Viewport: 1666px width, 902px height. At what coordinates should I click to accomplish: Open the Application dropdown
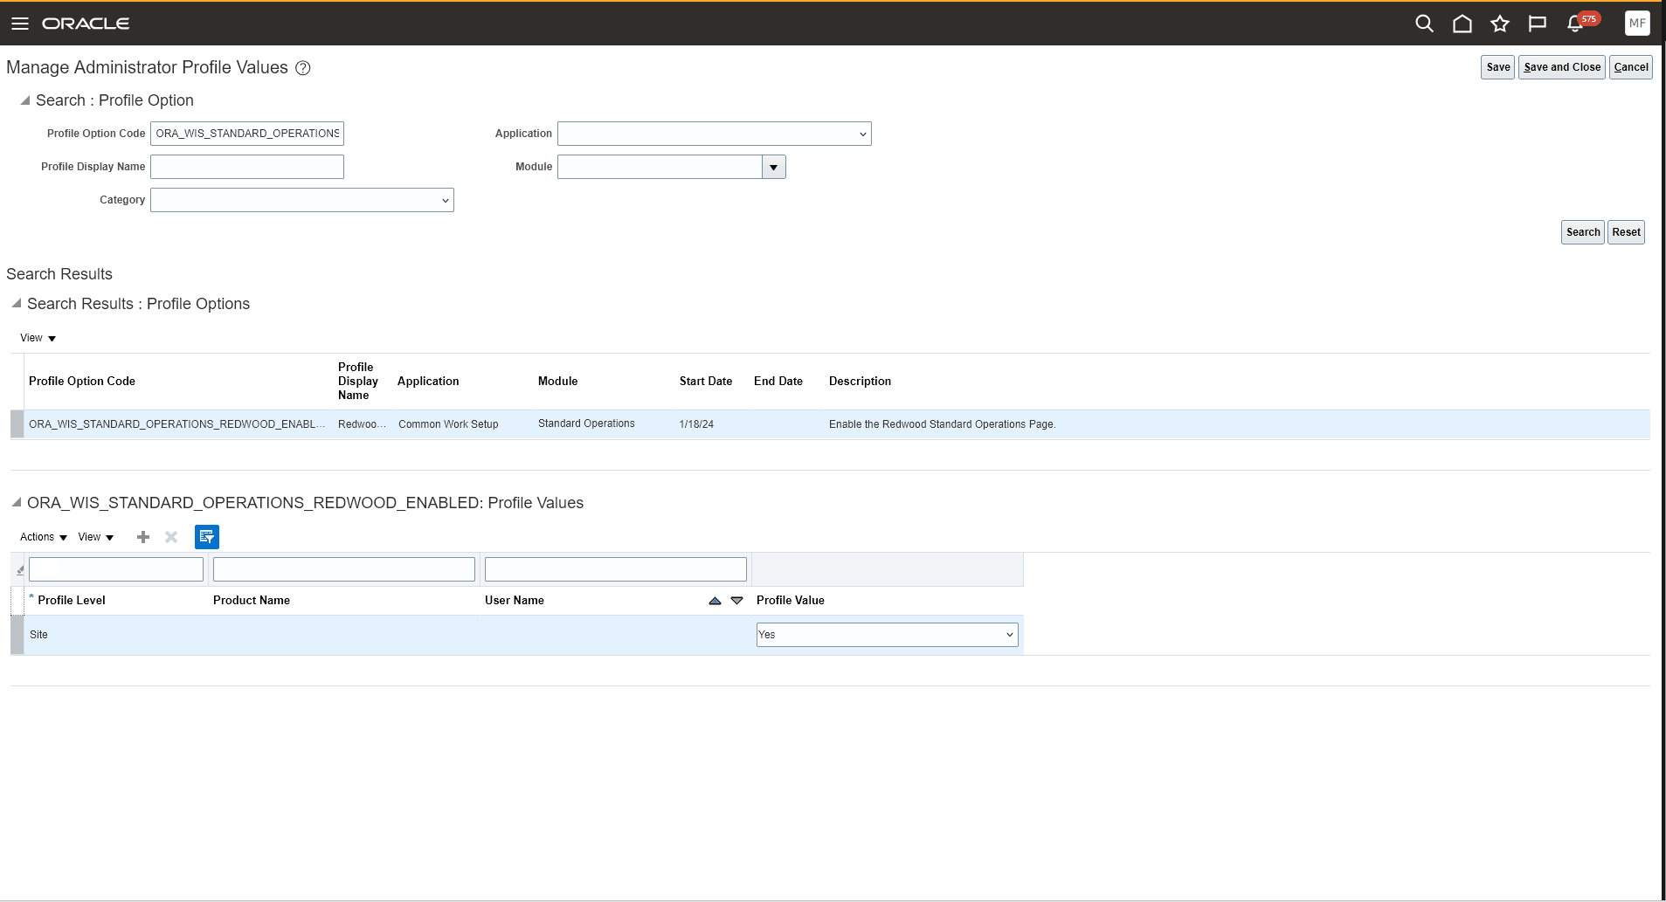coord(861,133)
